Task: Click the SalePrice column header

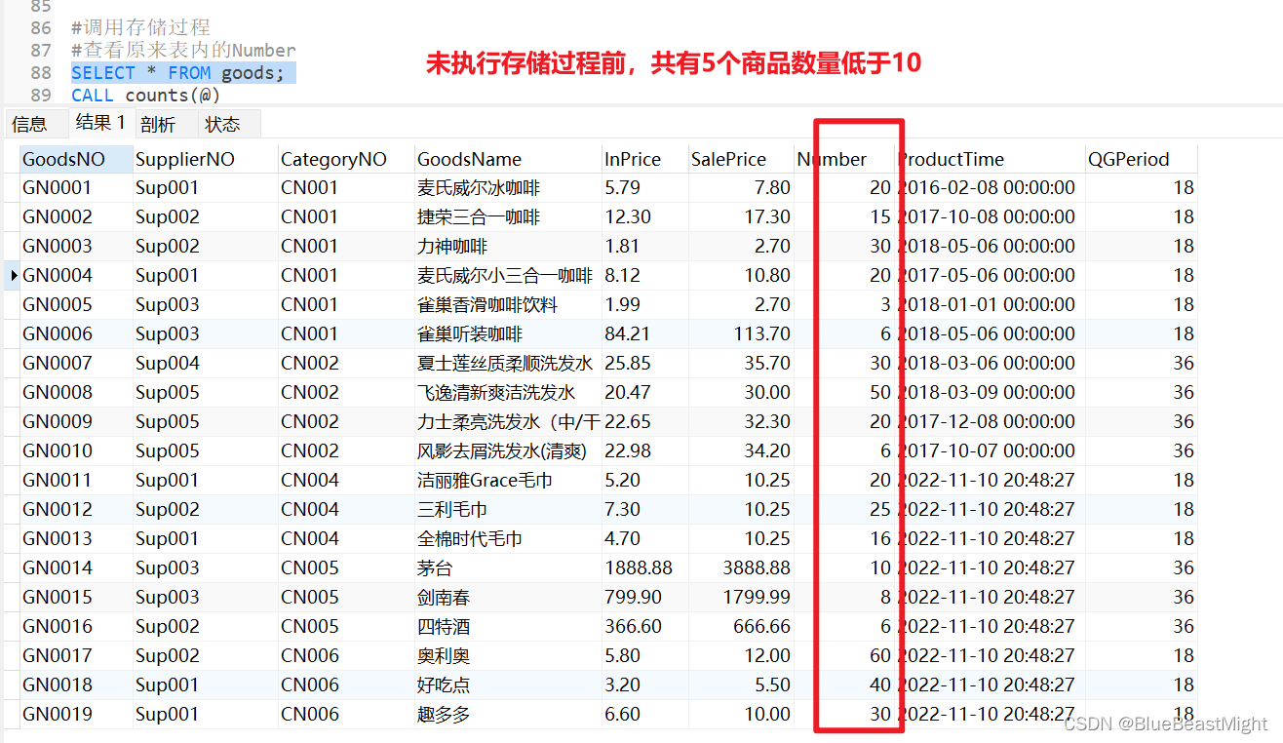Action: tap(740, 159)
